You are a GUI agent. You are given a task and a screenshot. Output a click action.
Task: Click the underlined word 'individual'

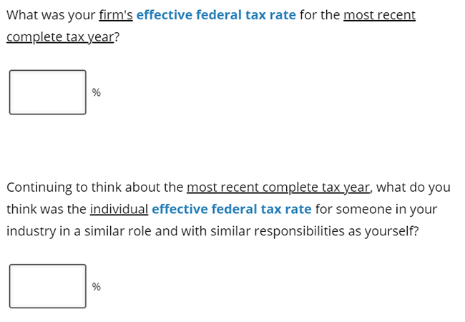click(x=119, y=209)
